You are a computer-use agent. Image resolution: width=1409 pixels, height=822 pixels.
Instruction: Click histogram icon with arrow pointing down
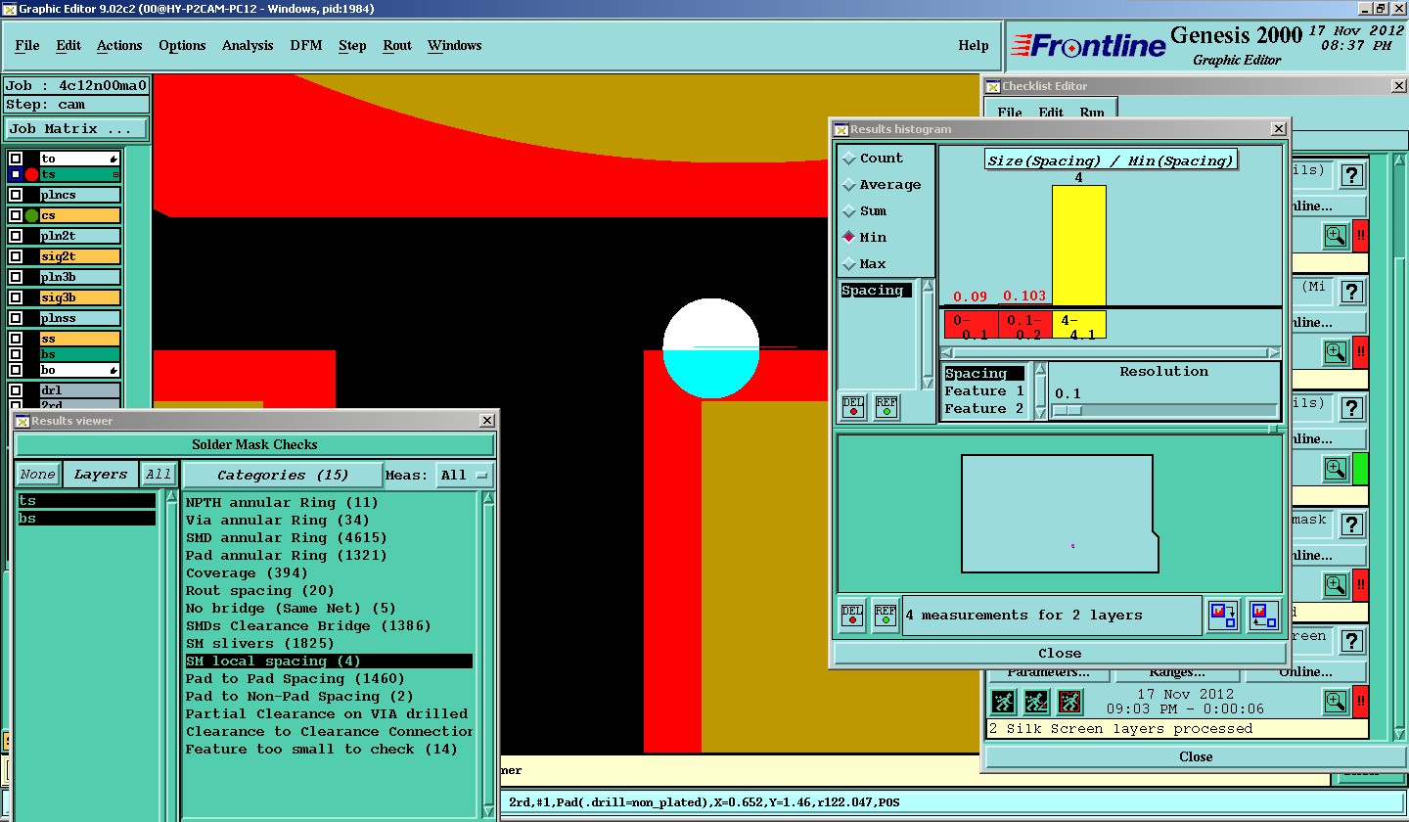point(1223,616)
